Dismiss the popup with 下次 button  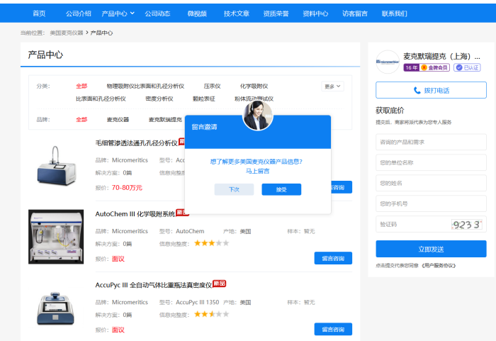point(234,189)
